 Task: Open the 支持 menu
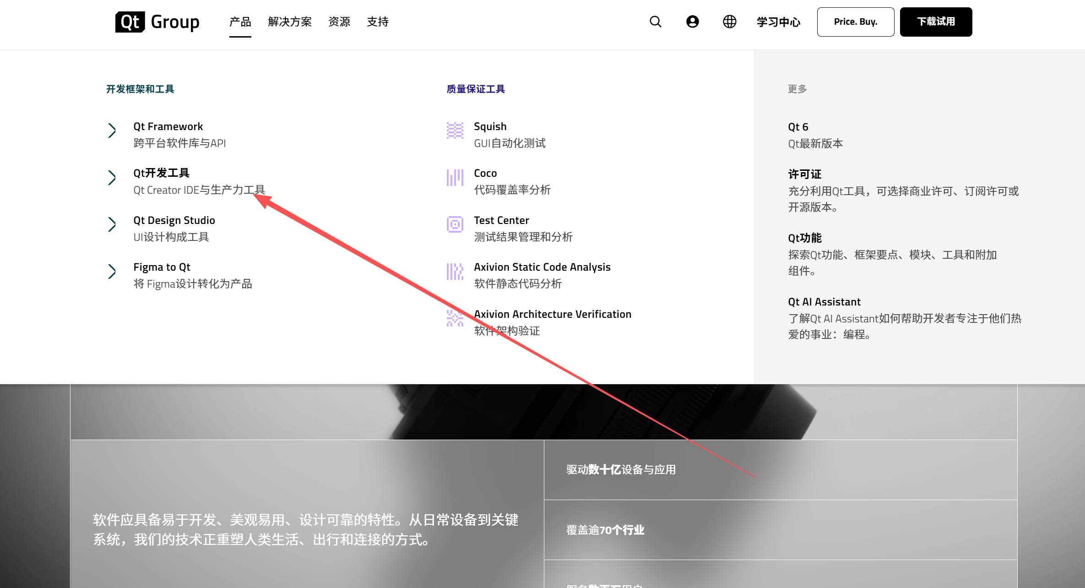[x=377, y=22]
